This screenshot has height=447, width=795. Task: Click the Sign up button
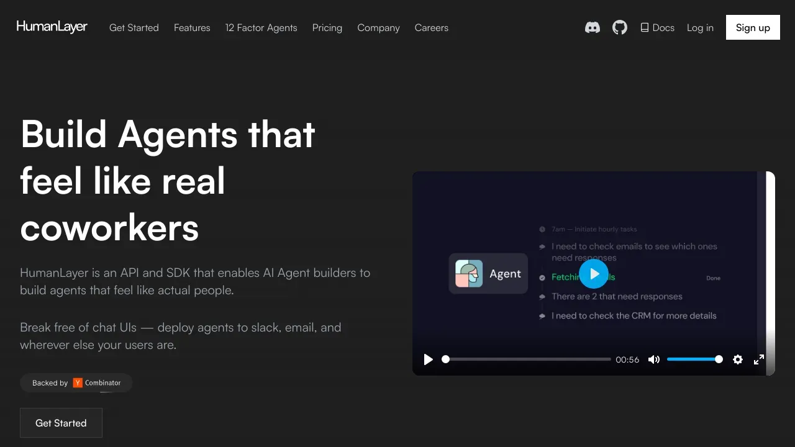point(753,27)
